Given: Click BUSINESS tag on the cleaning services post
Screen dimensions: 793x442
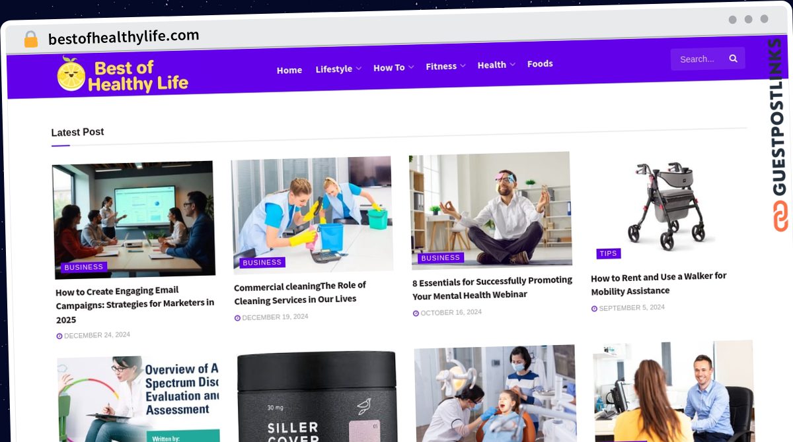Looking at the screenshot, I should [262, 263].
